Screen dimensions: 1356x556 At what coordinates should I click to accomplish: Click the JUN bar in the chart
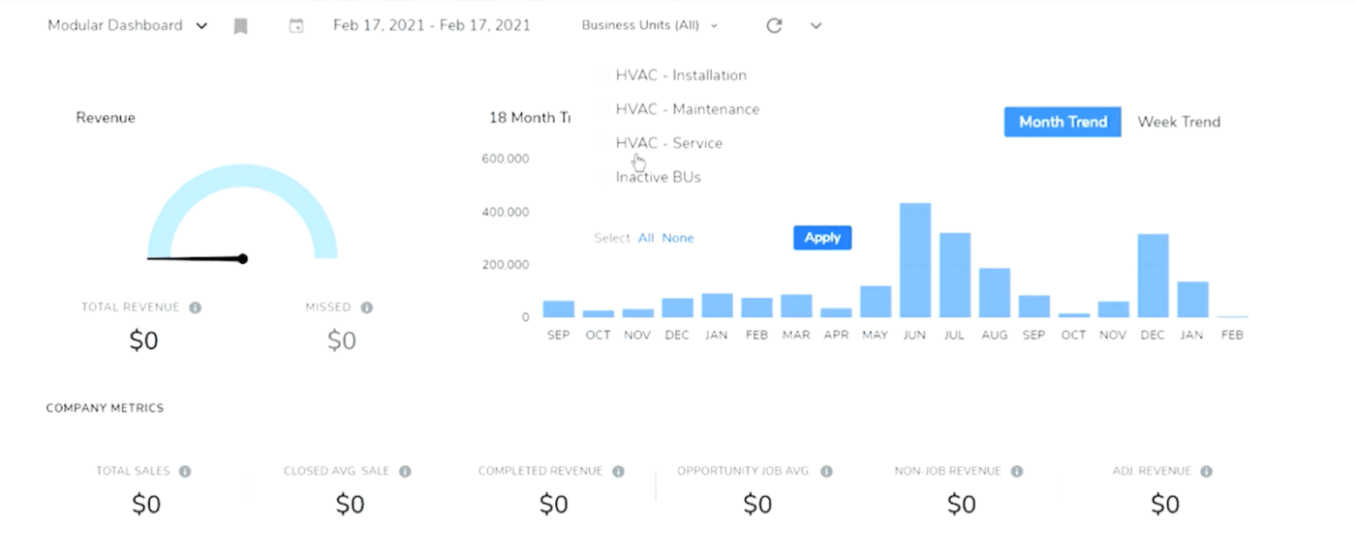coord(915,261)
